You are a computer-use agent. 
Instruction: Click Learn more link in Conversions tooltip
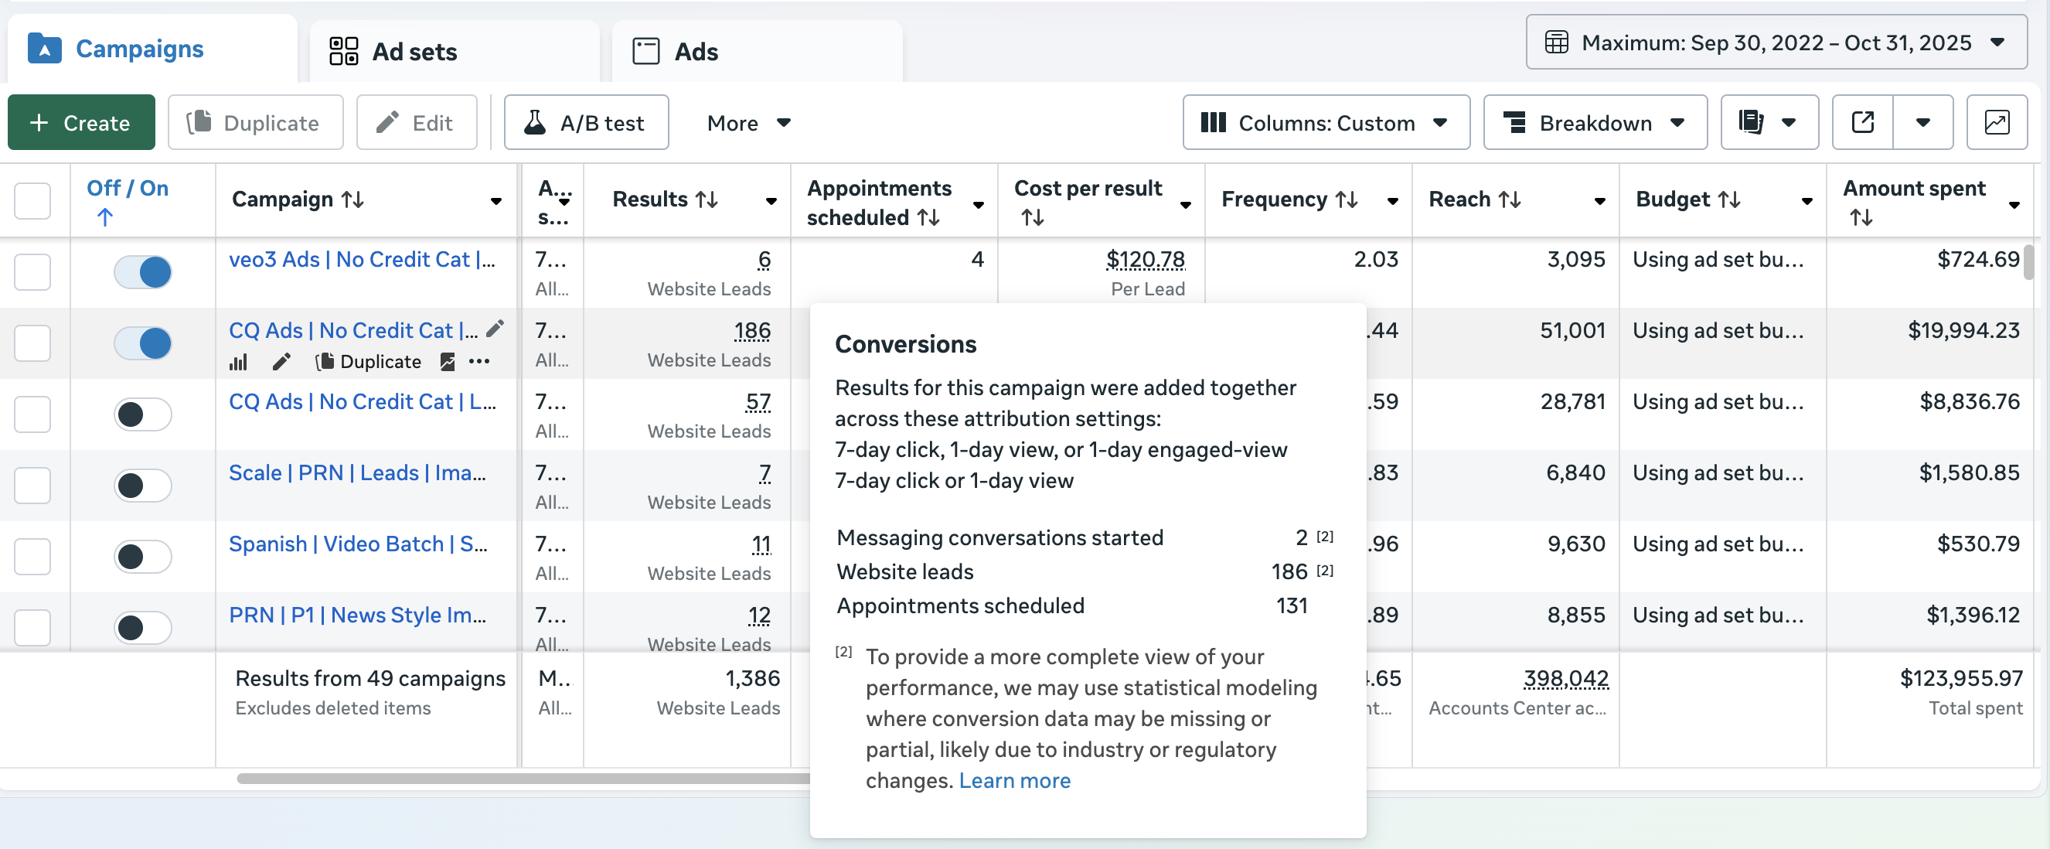(1014, 781)
